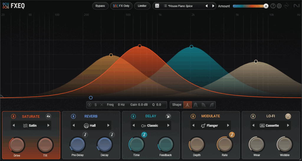This screenshot has height=161, width=302.
Task: Open the Flanger modulation type selector
Action: [x=210, y=125]
